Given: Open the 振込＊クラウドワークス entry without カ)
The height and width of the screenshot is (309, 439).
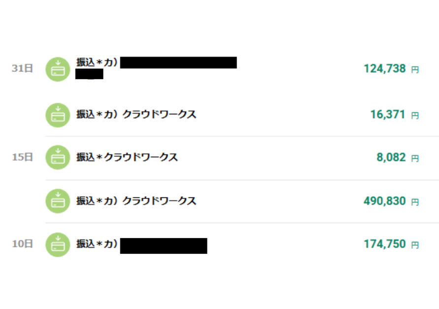Looking at the screenshot, I should tap(127, 158).
